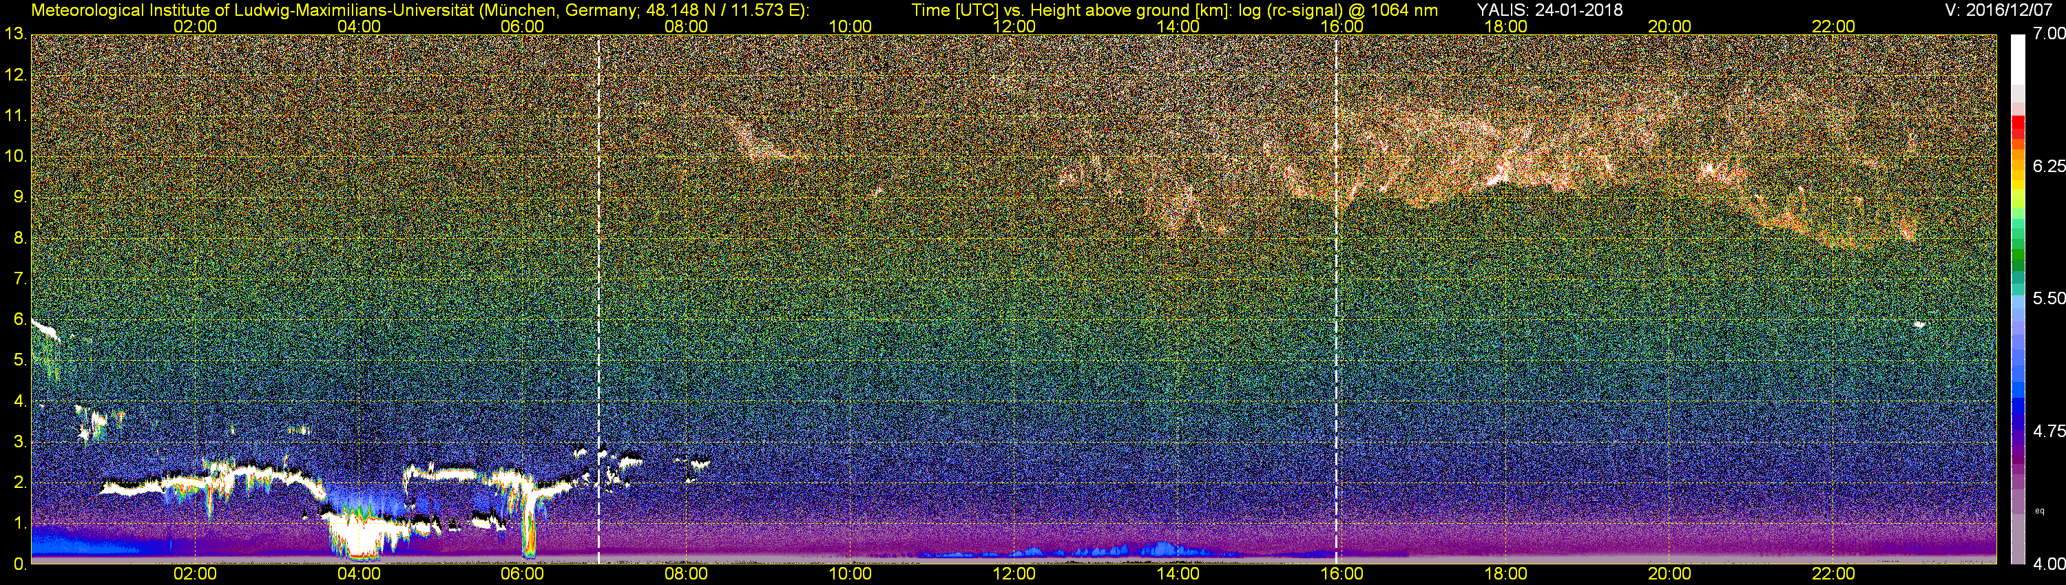Click the 6.25 value on the color scale
The image size is (2066, 585).
(2048, 166)
